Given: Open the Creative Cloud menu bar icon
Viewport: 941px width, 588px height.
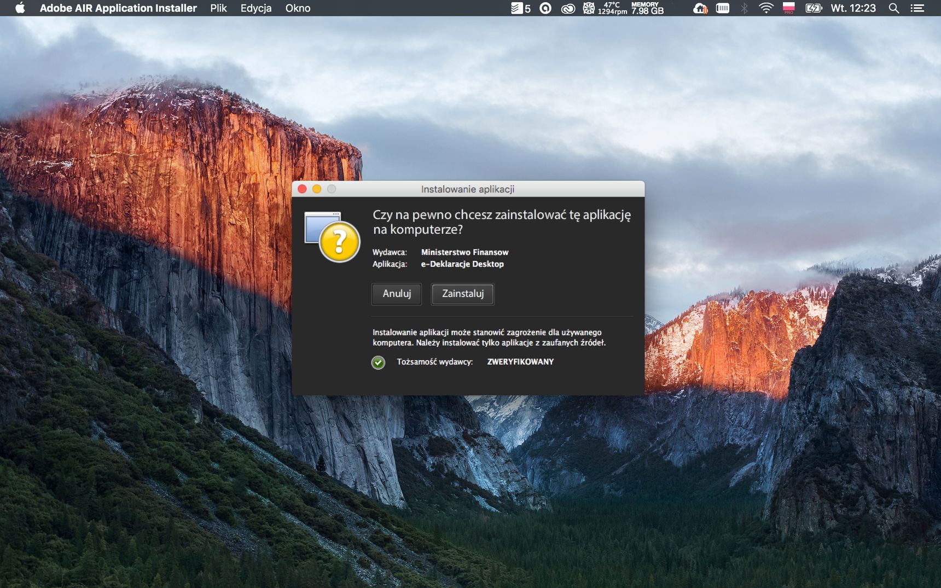Looking at the screenshot, I should 568,8.
